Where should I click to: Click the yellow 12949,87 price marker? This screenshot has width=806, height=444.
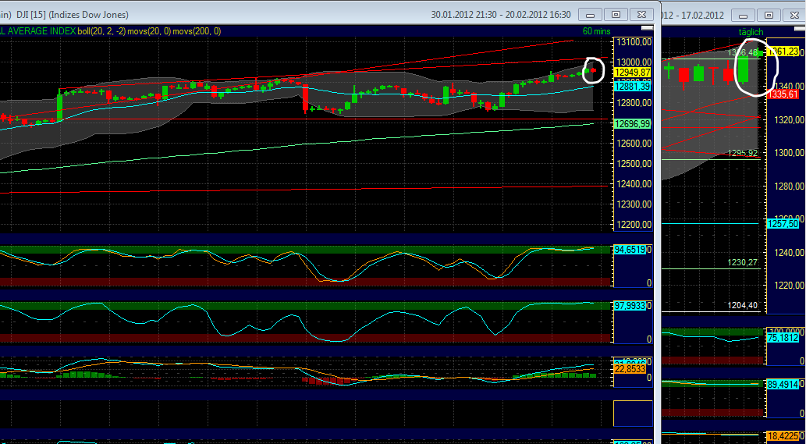[x=632, y=73]
